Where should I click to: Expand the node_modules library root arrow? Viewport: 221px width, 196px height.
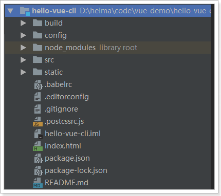(x=23, y=48)
